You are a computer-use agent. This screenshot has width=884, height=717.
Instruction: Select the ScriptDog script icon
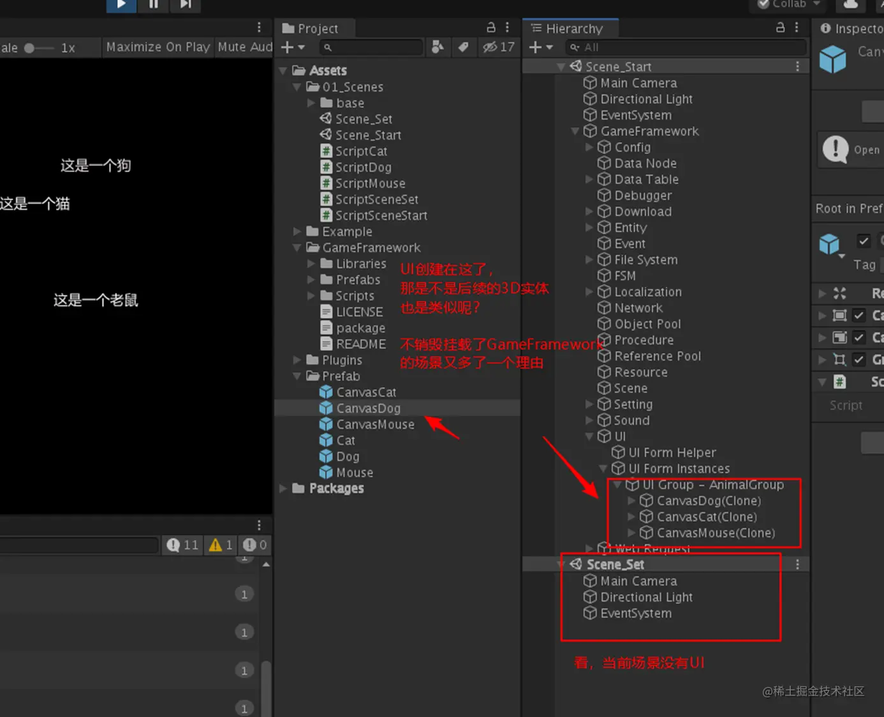(x=326, y=167)
